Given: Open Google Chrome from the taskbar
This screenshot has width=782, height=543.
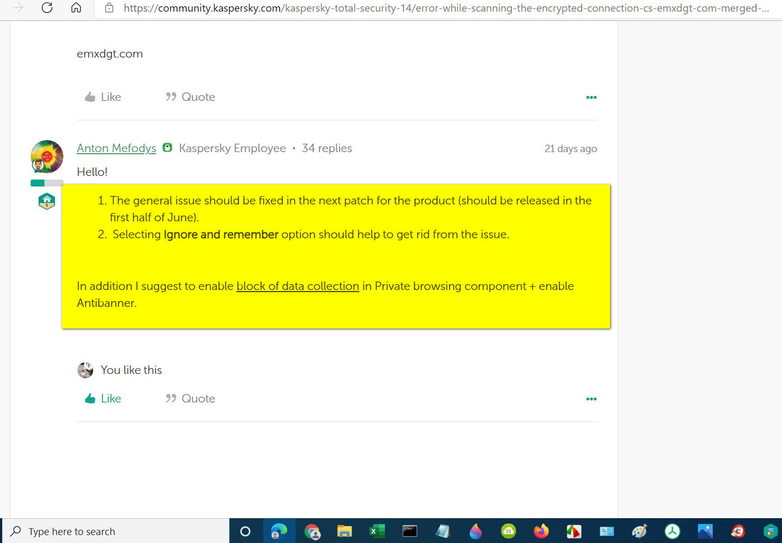Looking at the screenshot, I should [312, 531].
